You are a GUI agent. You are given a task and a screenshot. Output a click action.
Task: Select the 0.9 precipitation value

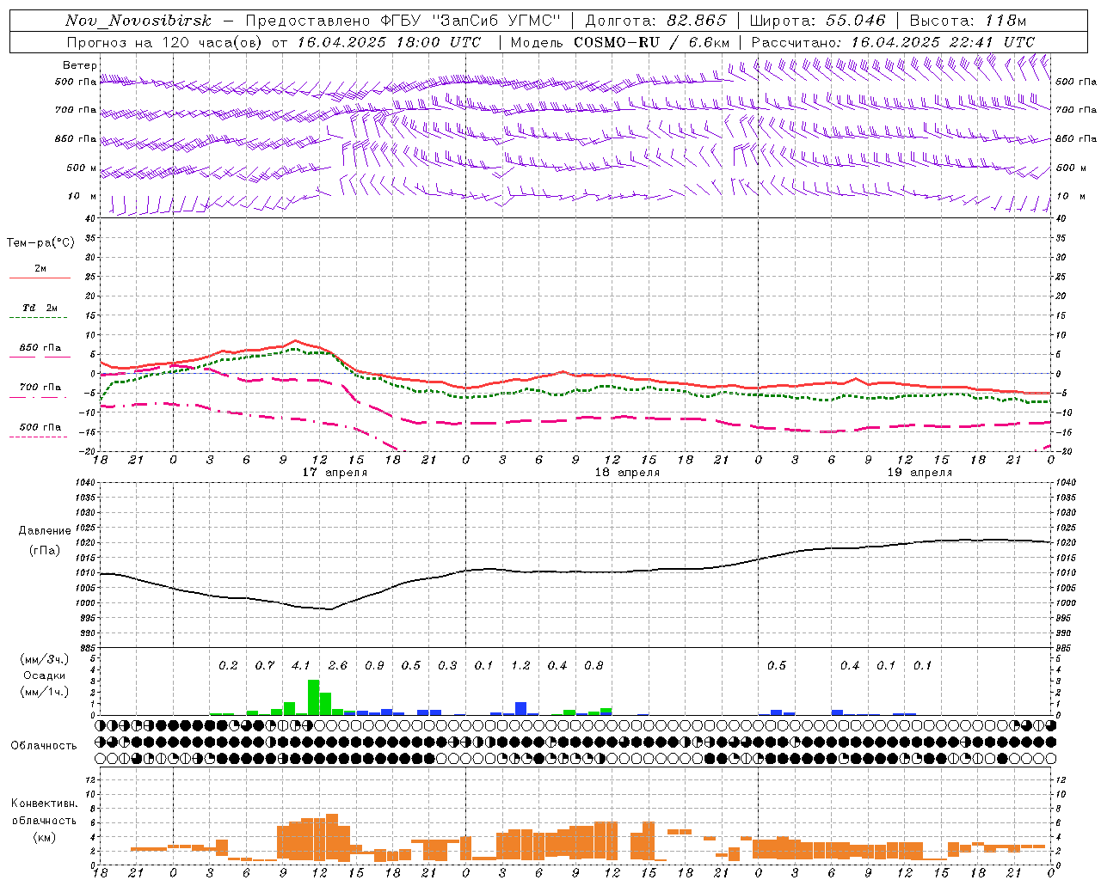(x=374, y=666)
